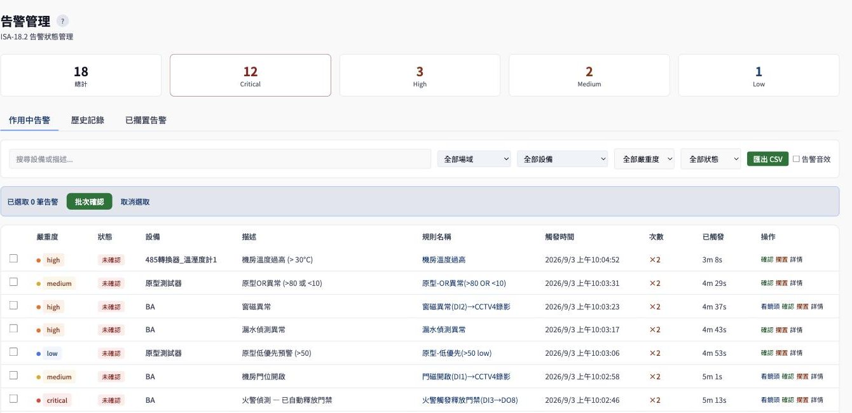Open rule link 火警觸發釋放門禁(DI3→DO8)
The image size is (852, 413).
[470, 400]
